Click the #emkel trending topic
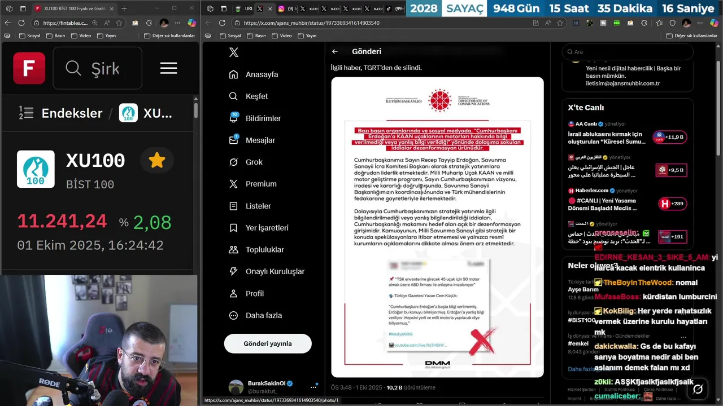723x406 pixels. (578, 343)
